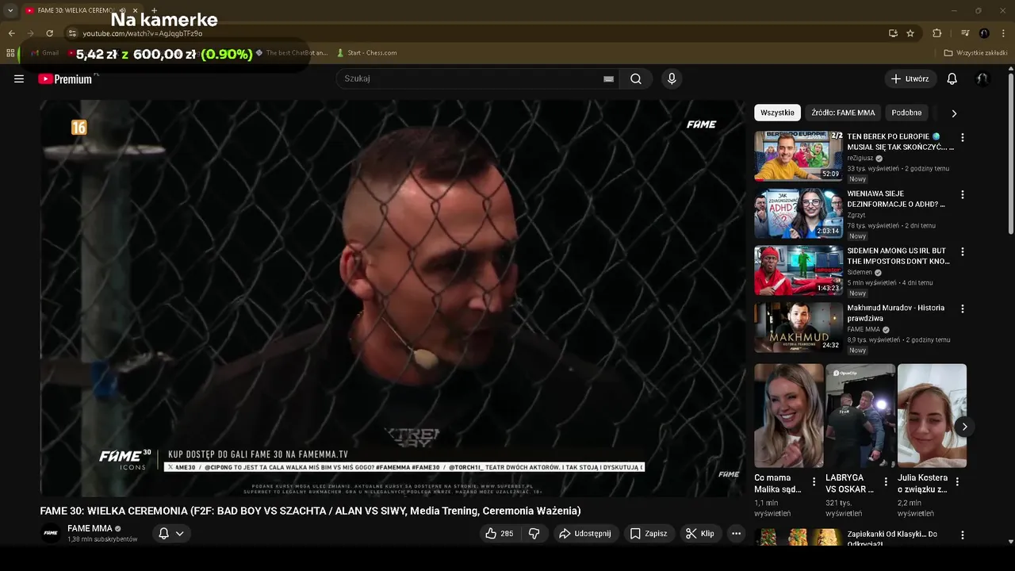Open the on-screen keyboard icon in search box
Screen dimensions: 1015x571
[x=608, y=79]
